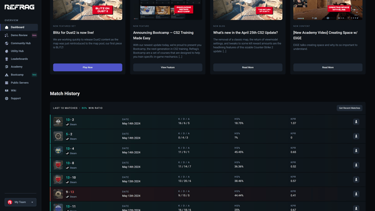Click map icon of the 13-8 match

pyautogui.click(x=58, y=165)
